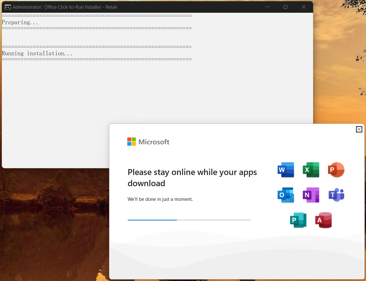Click the Access app icon
This screenshot has width=366, height=281.
(324, 220)
